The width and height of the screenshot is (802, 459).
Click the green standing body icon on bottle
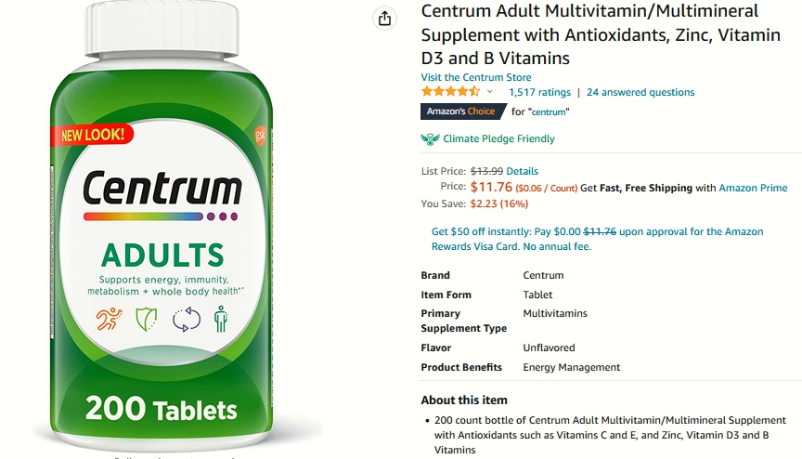click(x=221, y=319)
